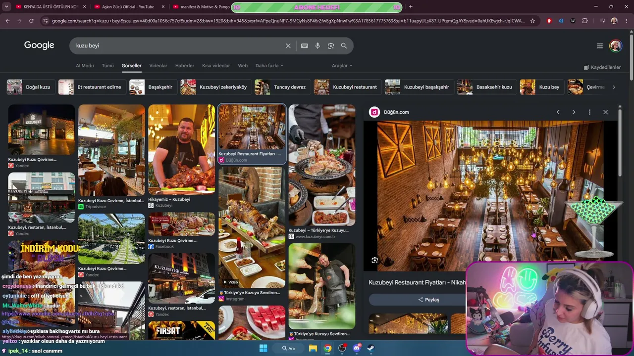Open the Google account avatar
This screenshot has height=356, width=634.
pos(616,45)
